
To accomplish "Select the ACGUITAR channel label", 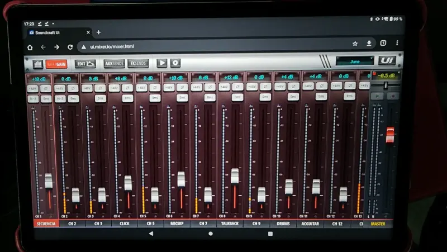I will click(x=310, y=224).
